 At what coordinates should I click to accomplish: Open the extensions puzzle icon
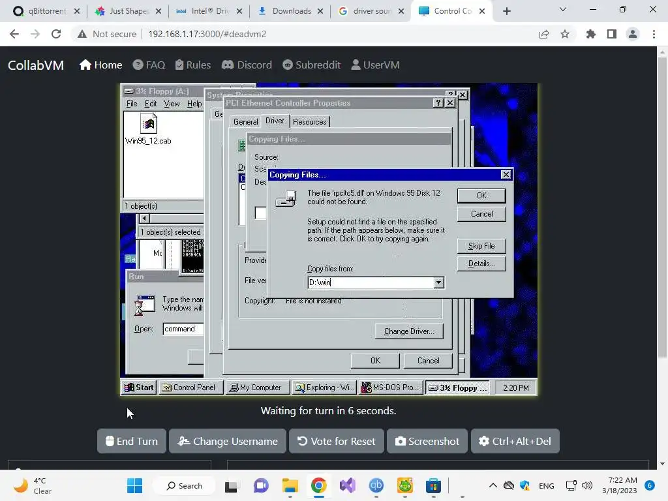point(591,34)
